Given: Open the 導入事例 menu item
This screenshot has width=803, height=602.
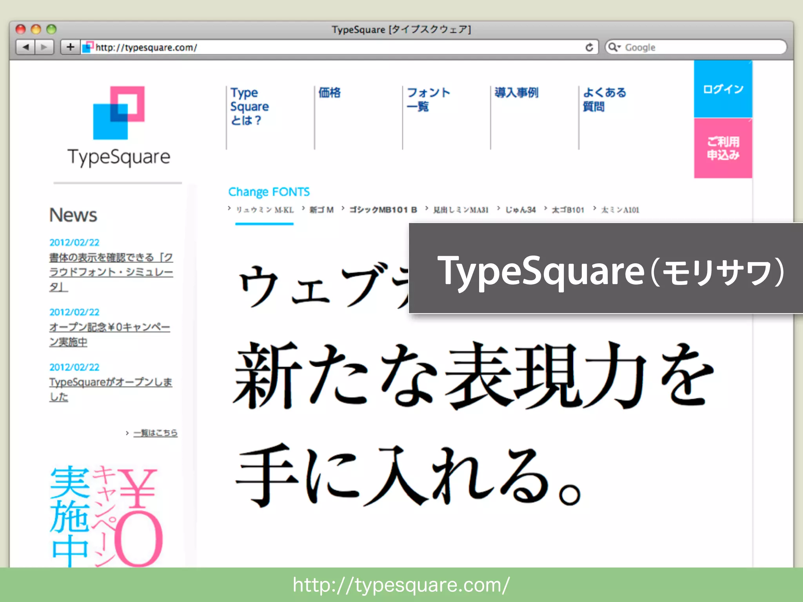Looking at the screenshot, I should pyautogui.click(x=516, y=92).
